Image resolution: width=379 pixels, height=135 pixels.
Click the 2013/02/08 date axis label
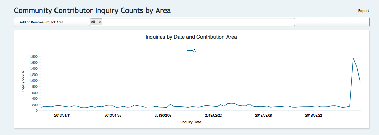click(163, 116)
